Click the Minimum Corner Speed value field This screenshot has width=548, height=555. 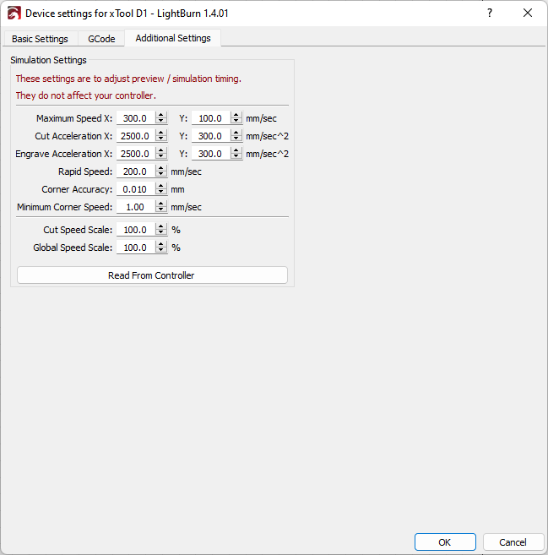point(136,207)
